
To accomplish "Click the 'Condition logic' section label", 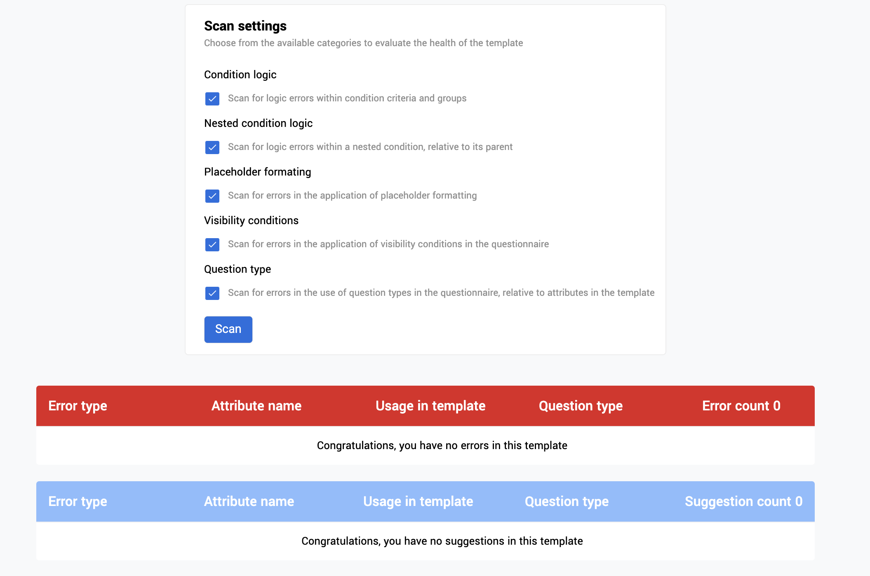I will pyautogui.click(x=240, y=75).
